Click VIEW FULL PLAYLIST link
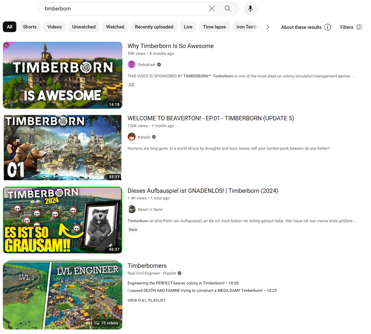 (x=147, y=300)
